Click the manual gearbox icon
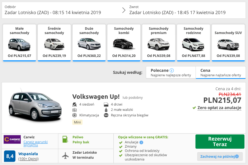 106,115
